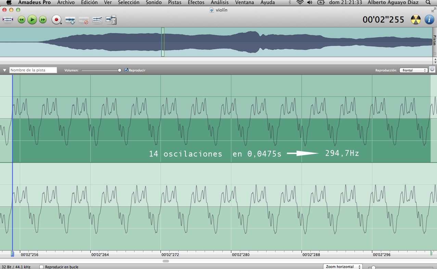This screenshot has height=269, width=437.
Task: Click the waveform clipboard toolbar icon
Action: click(111, 20)
